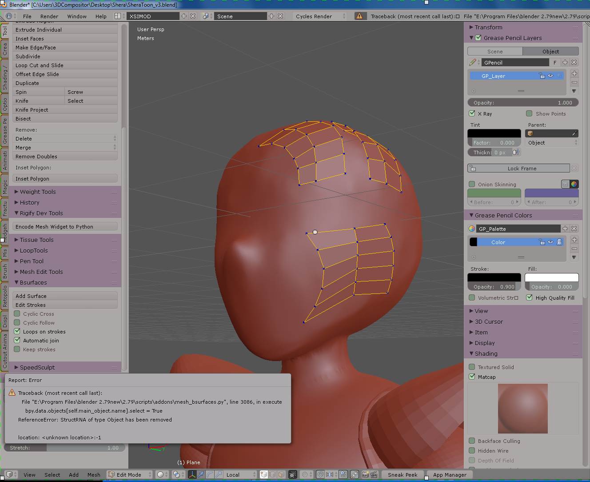The image size is (590, 482).
Task: Uncheck the Matcap option
Action: pos(472,377)
